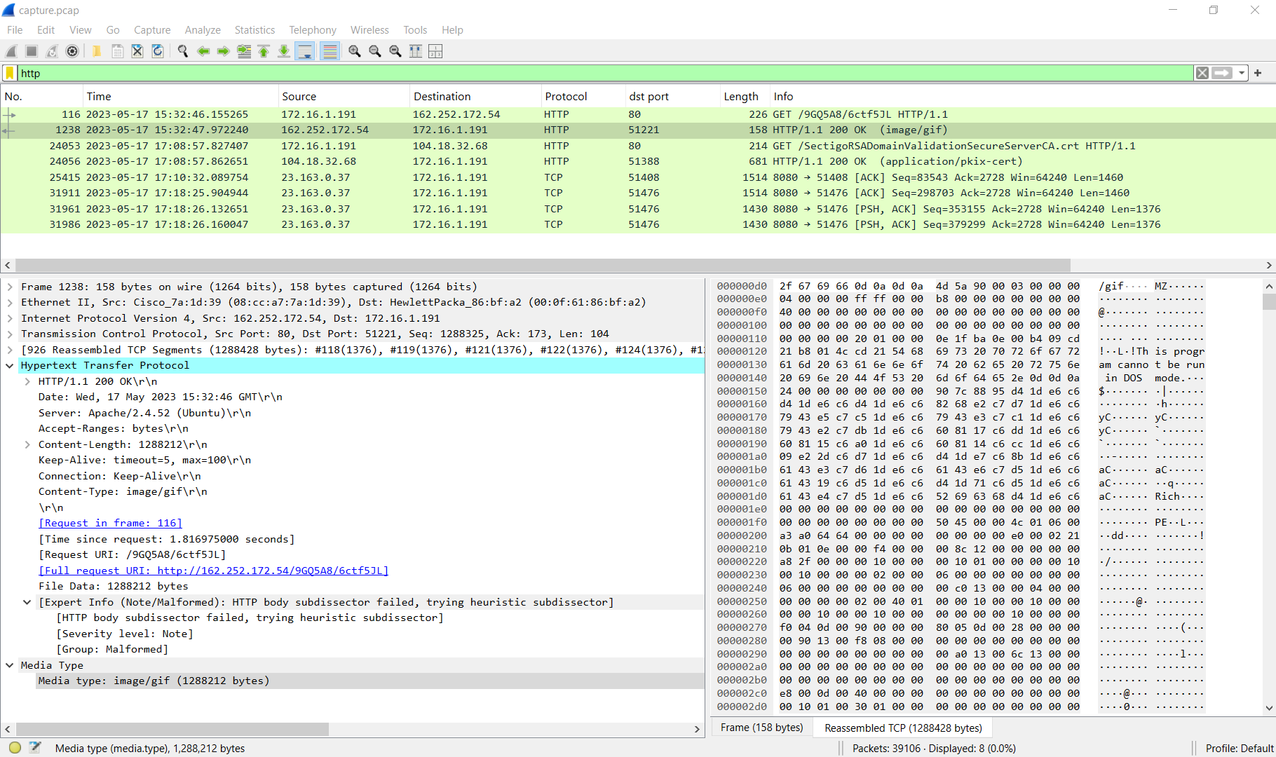Follow the Request in frame: 116 link
The height and width of the screenshot is (757, 1276).
[x=110, y=523]
